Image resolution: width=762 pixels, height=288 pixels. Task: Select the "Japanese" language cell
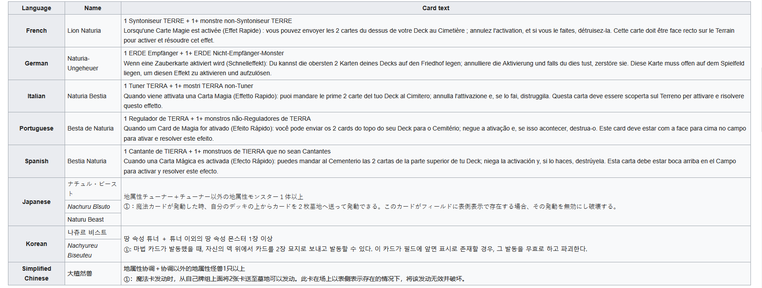pos(36,202)
